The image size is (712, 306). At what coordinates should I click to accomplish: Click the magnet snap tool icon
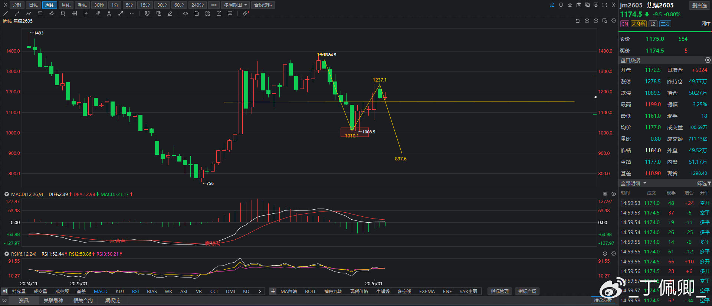[x=147, y=13]
